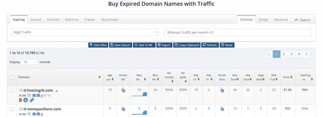
Task: Click Google 'g' icon for hostingrb.com
Action: [42, 95]
